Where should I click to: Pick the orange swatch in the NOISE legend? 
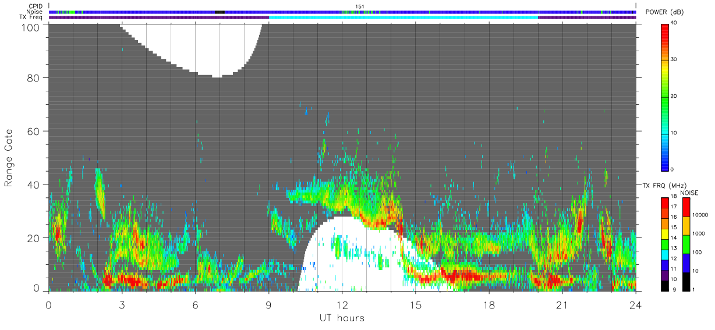point(685,226)
